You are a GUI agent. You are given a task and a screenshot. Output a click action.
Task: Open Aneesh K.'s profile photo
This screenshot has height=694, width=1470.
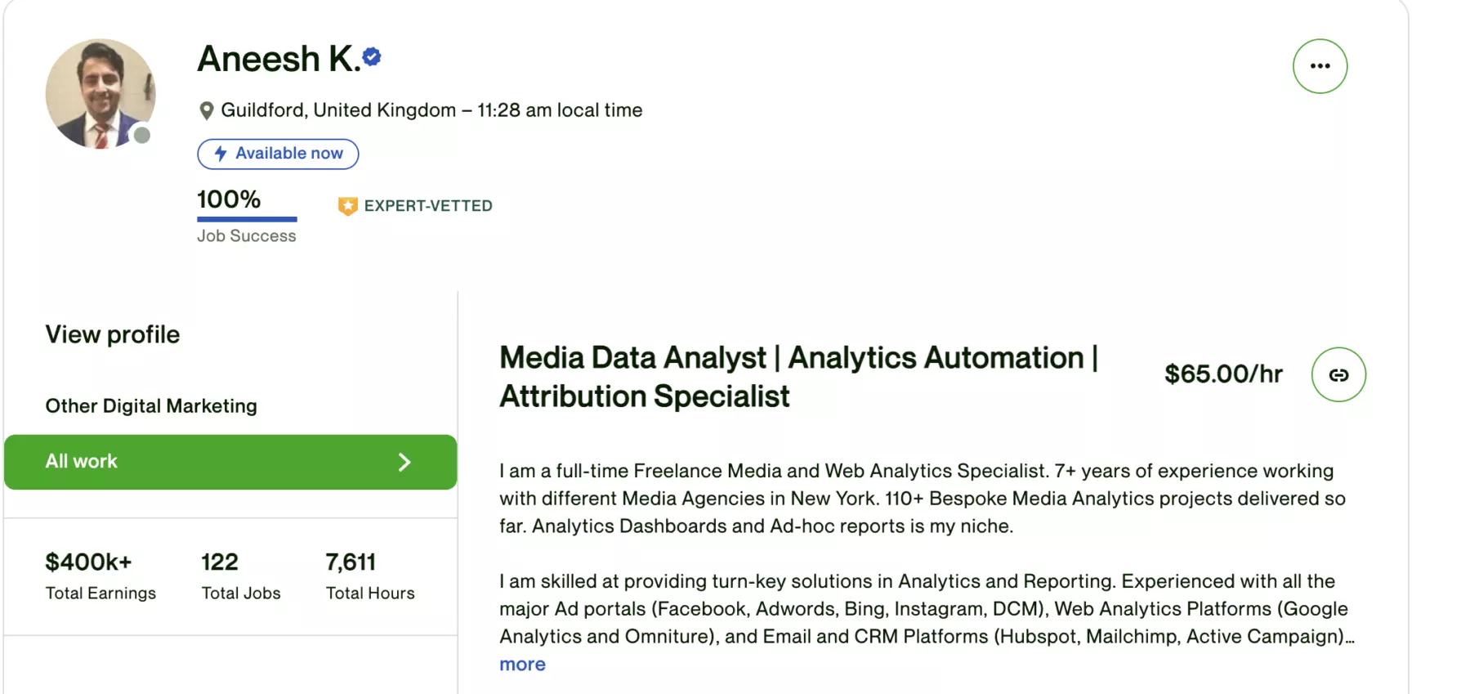(x=100, y=94)
